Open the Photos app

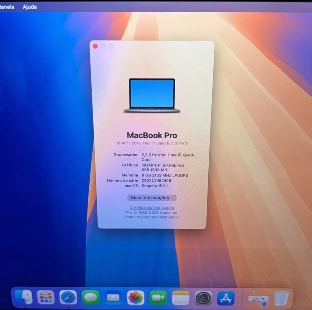point(136,298)
